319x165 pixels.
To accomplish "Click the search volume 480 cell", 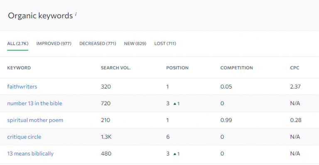I will [x=106, y=154].
